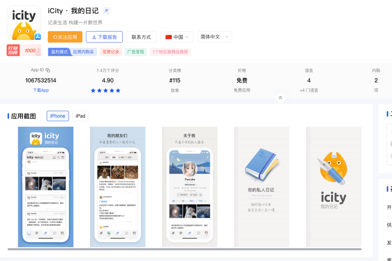This screenshot has width=392, height=261.
Task: Click the app title iCity · 我的日记
Action: 73,11
